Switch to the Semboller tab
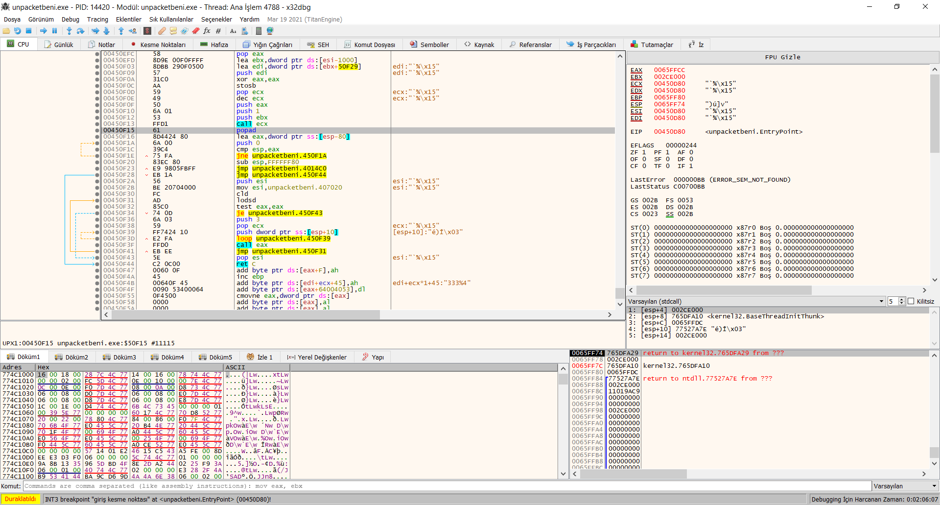 (x=429, y=45)
